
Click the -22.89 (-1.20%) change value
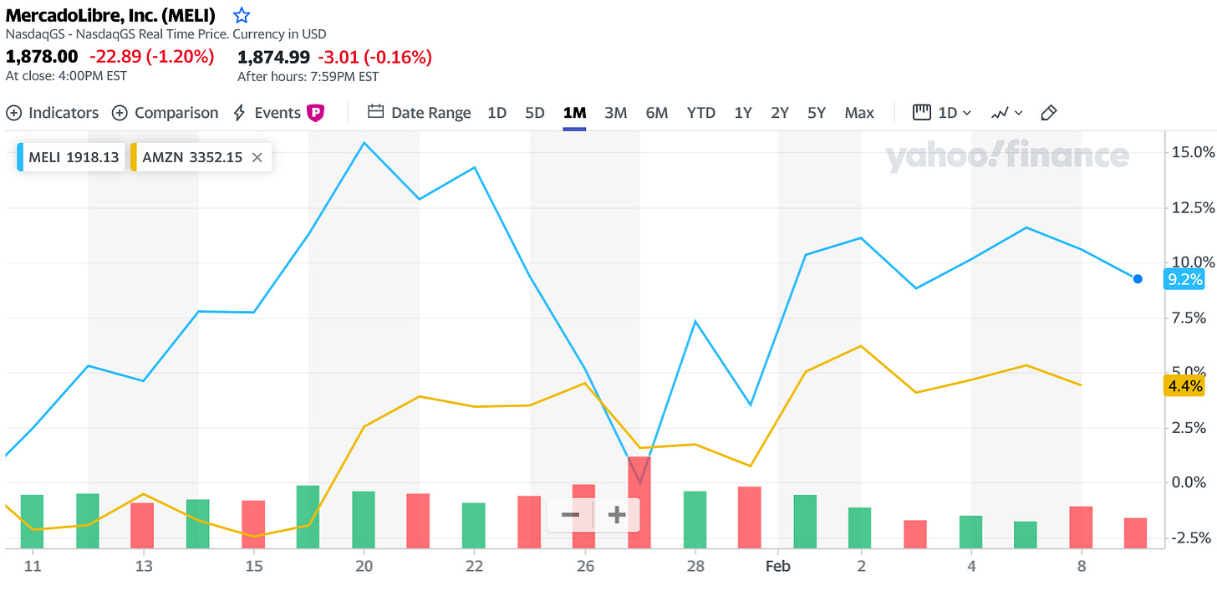pos(150,57)
